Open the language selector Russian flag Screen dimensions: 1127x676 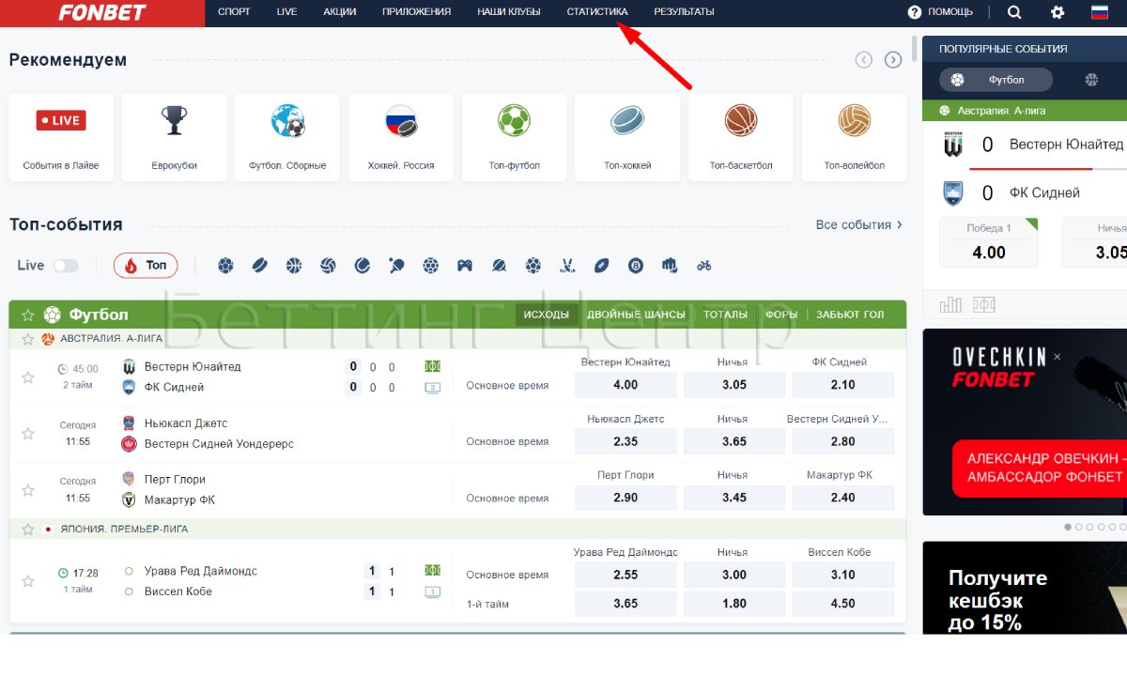[x=1100, y=12]
